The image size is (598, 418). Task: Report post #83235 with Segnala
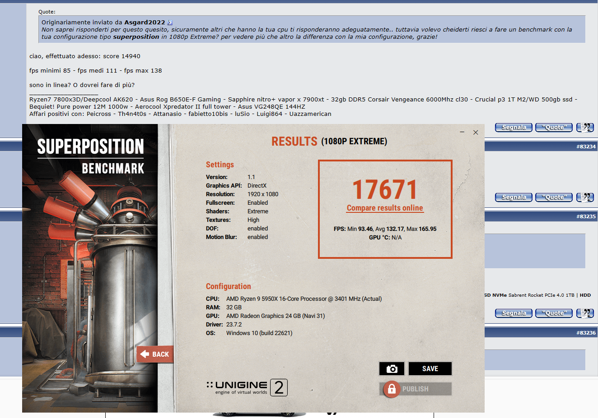[514, 313]
